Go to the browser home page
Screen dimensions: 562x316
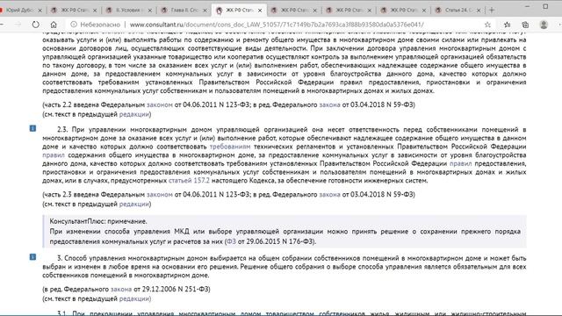click(54, 25)
